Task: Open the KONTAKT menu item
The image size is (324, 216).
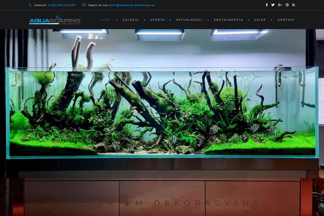Action: tap(286, 20)
